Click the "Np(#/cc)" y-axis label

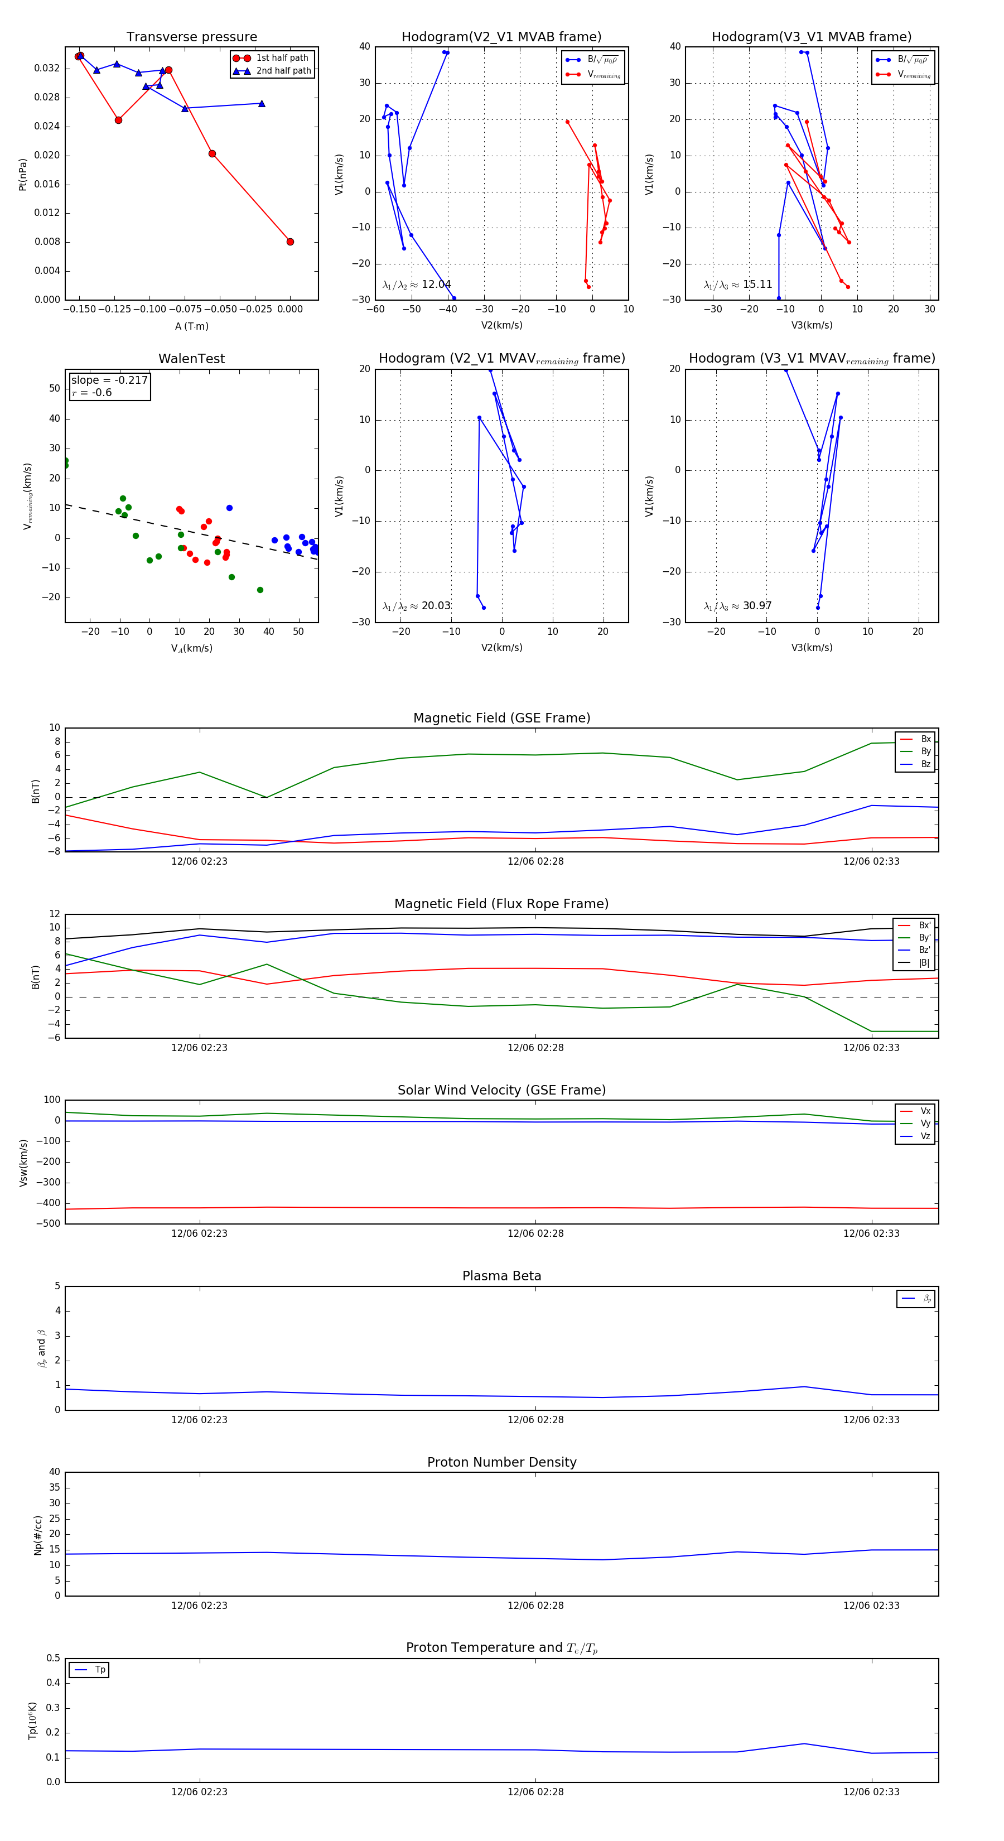(38, 1534)
